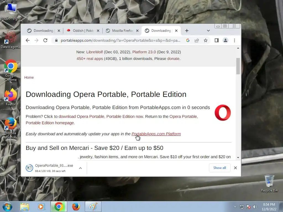Launch Firefox from taskbar
This screenshot has width=283, height=212.
pyautogui.click(x=76, y=207)
